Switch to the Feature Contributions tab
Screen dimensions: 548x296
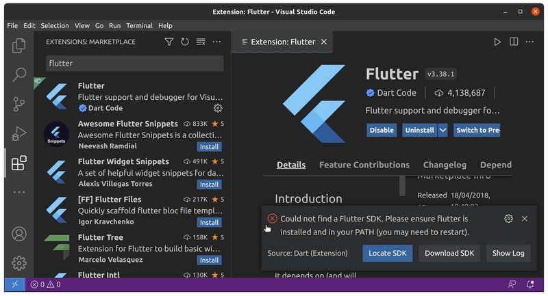click(364, 165)
